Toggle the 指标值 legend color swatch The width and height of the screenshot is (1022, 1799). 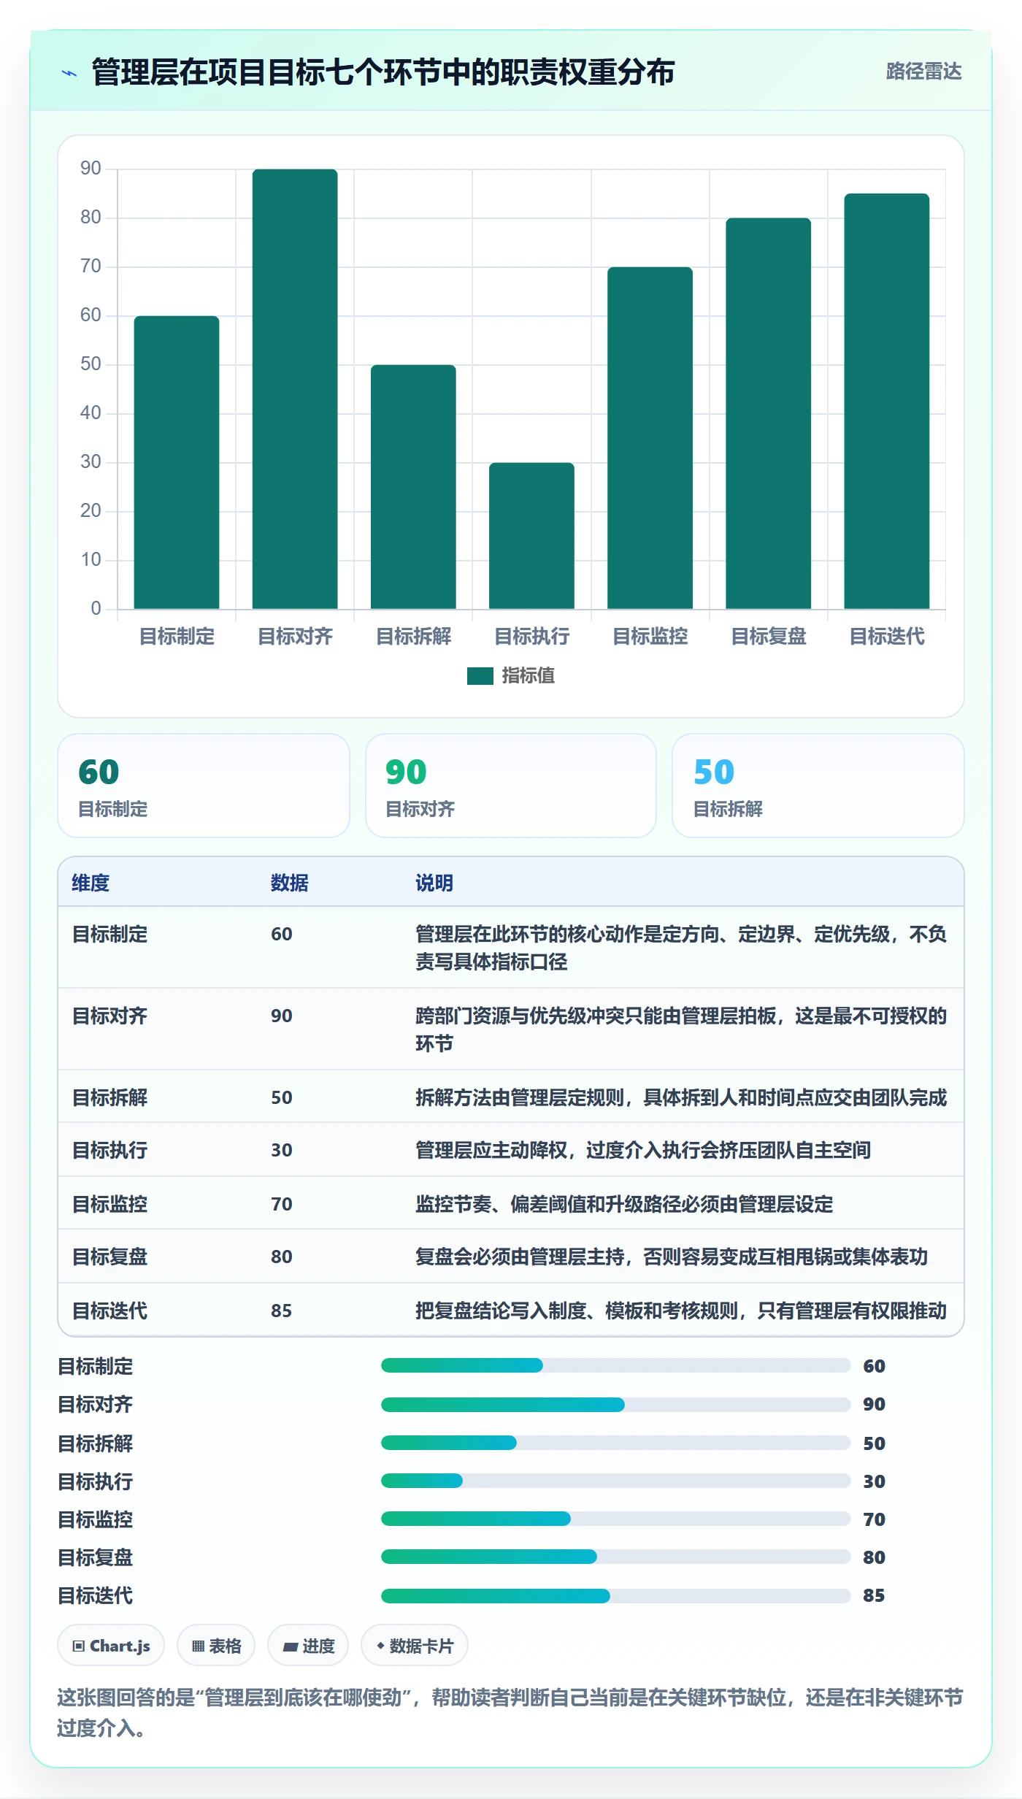click(x=480, y=676)
